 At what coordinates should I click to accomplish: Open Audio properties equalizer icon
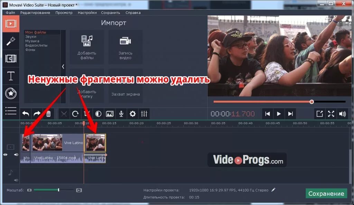click(144, 114)
